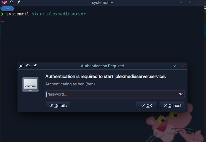Click the systemctl ~ terminal title text
The image size is (206, 142).
(x=102, y=2)
